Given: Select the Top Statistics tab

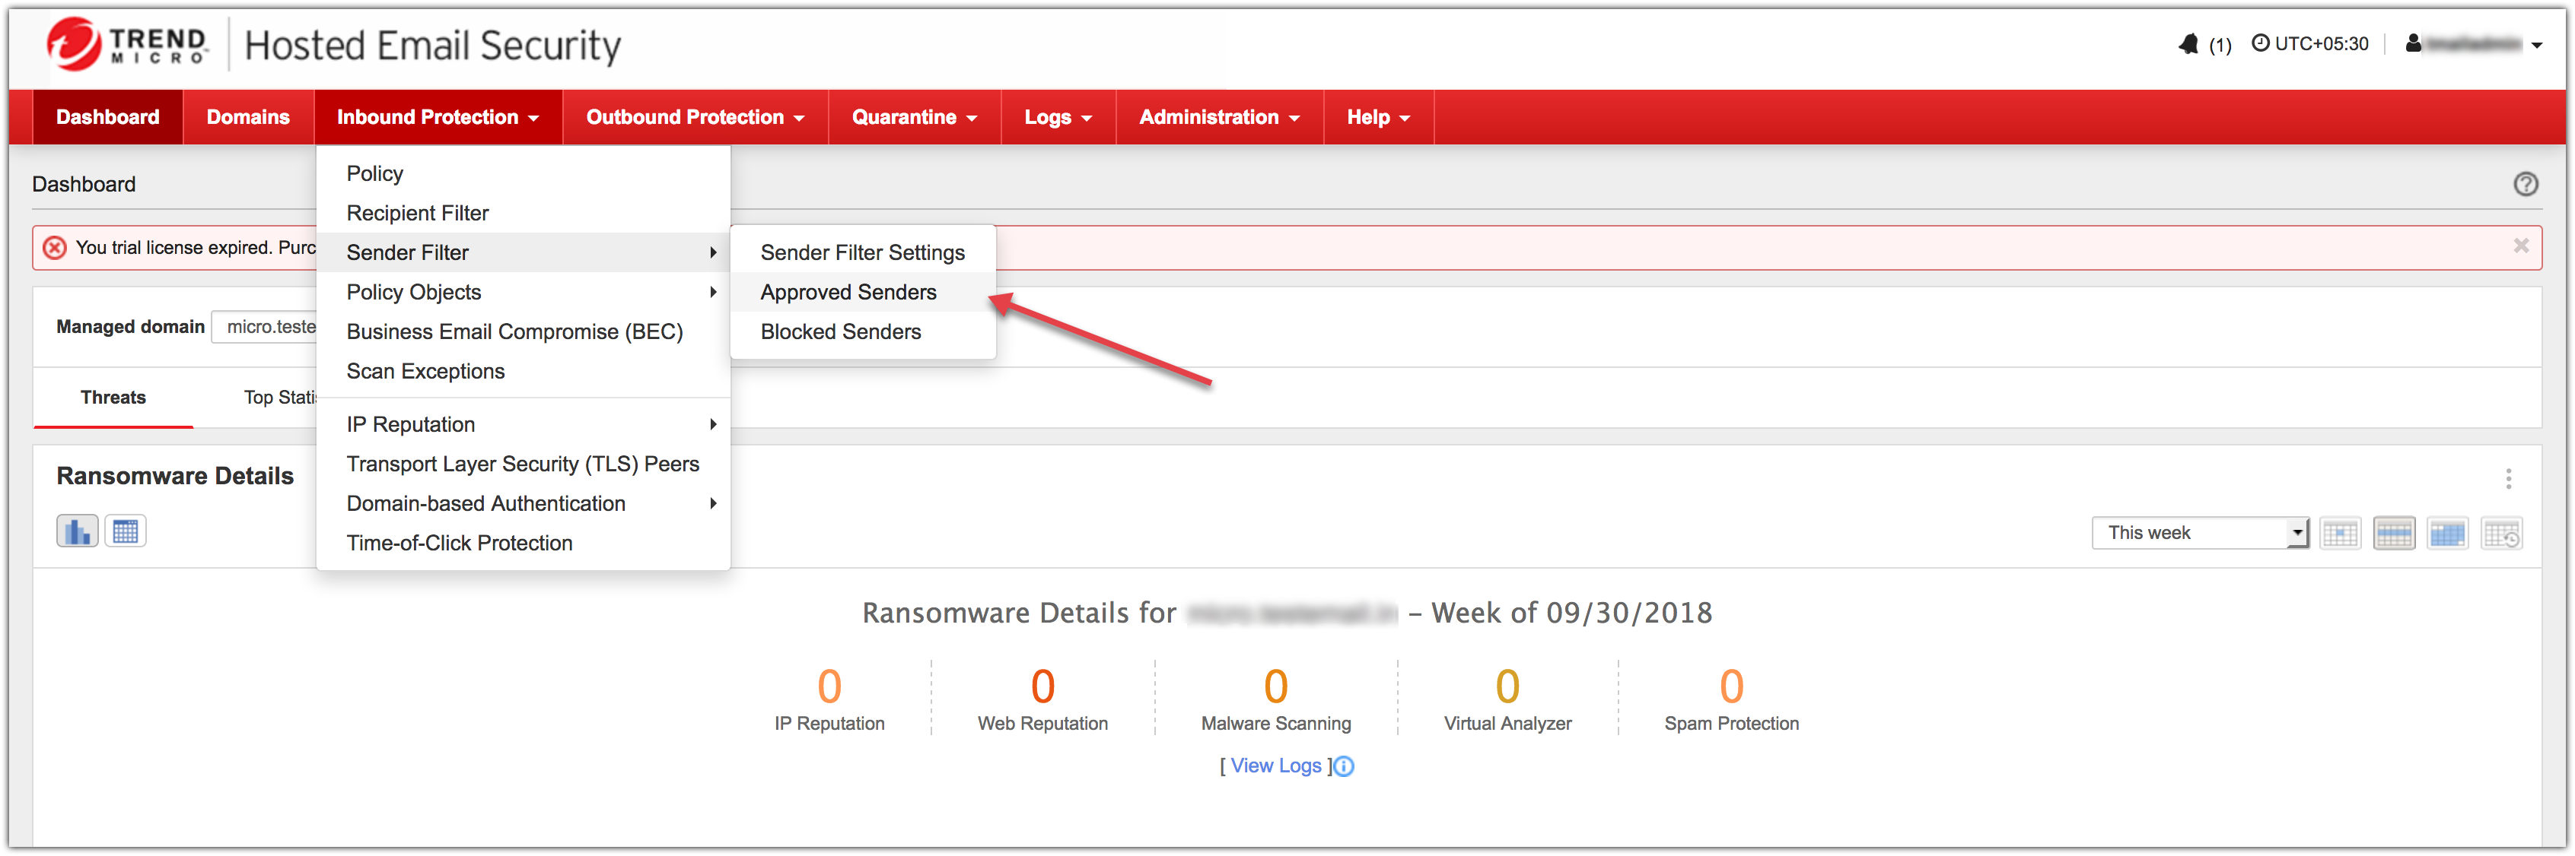Looking at the screenshot, I should (x=279, y=398).
